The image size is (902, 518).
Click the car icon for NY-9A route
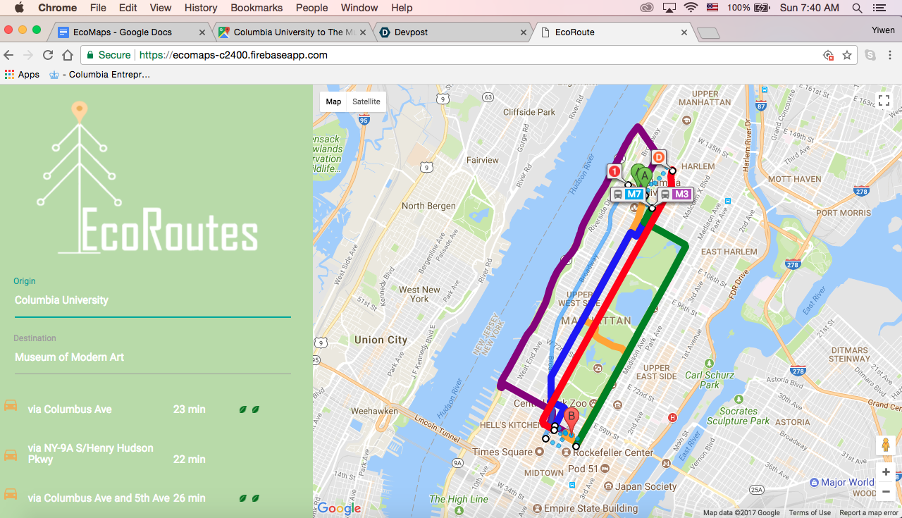click(x=11, y=455)
